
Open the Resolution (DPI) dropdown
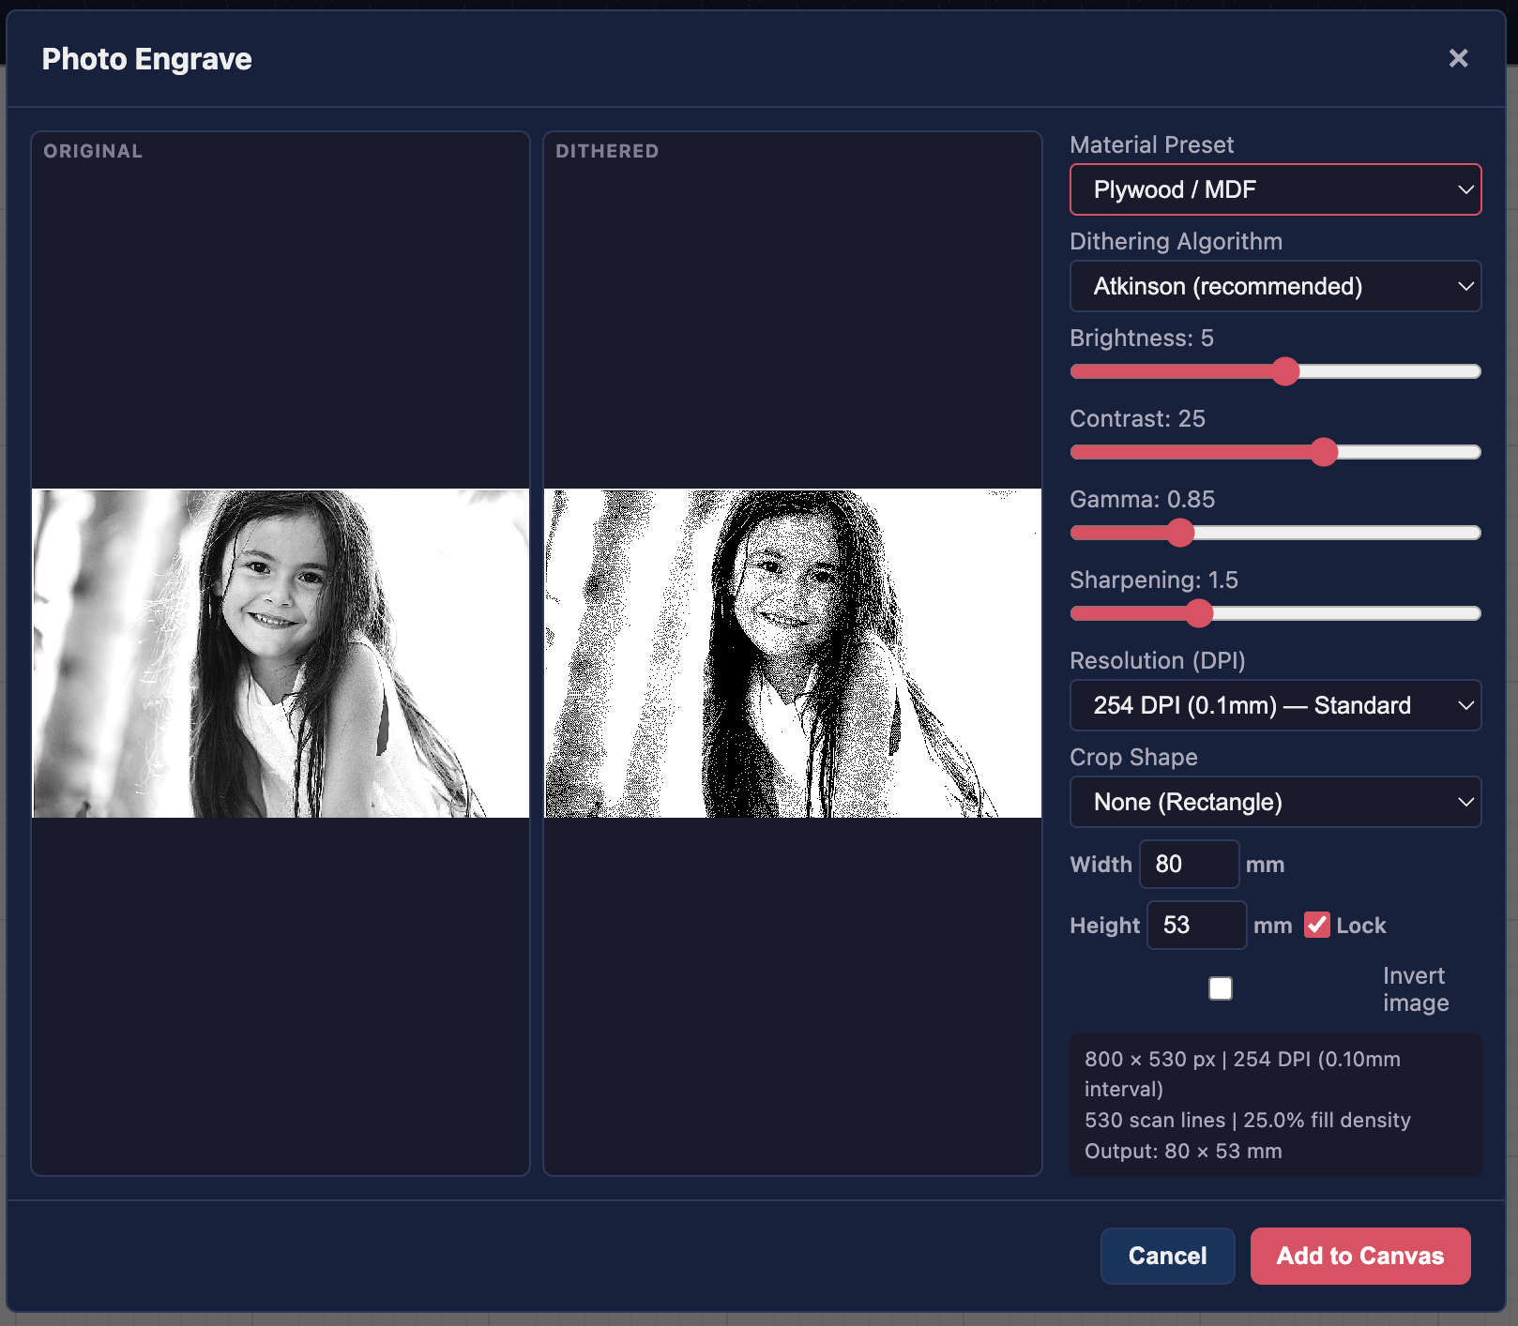(1274, 705)
